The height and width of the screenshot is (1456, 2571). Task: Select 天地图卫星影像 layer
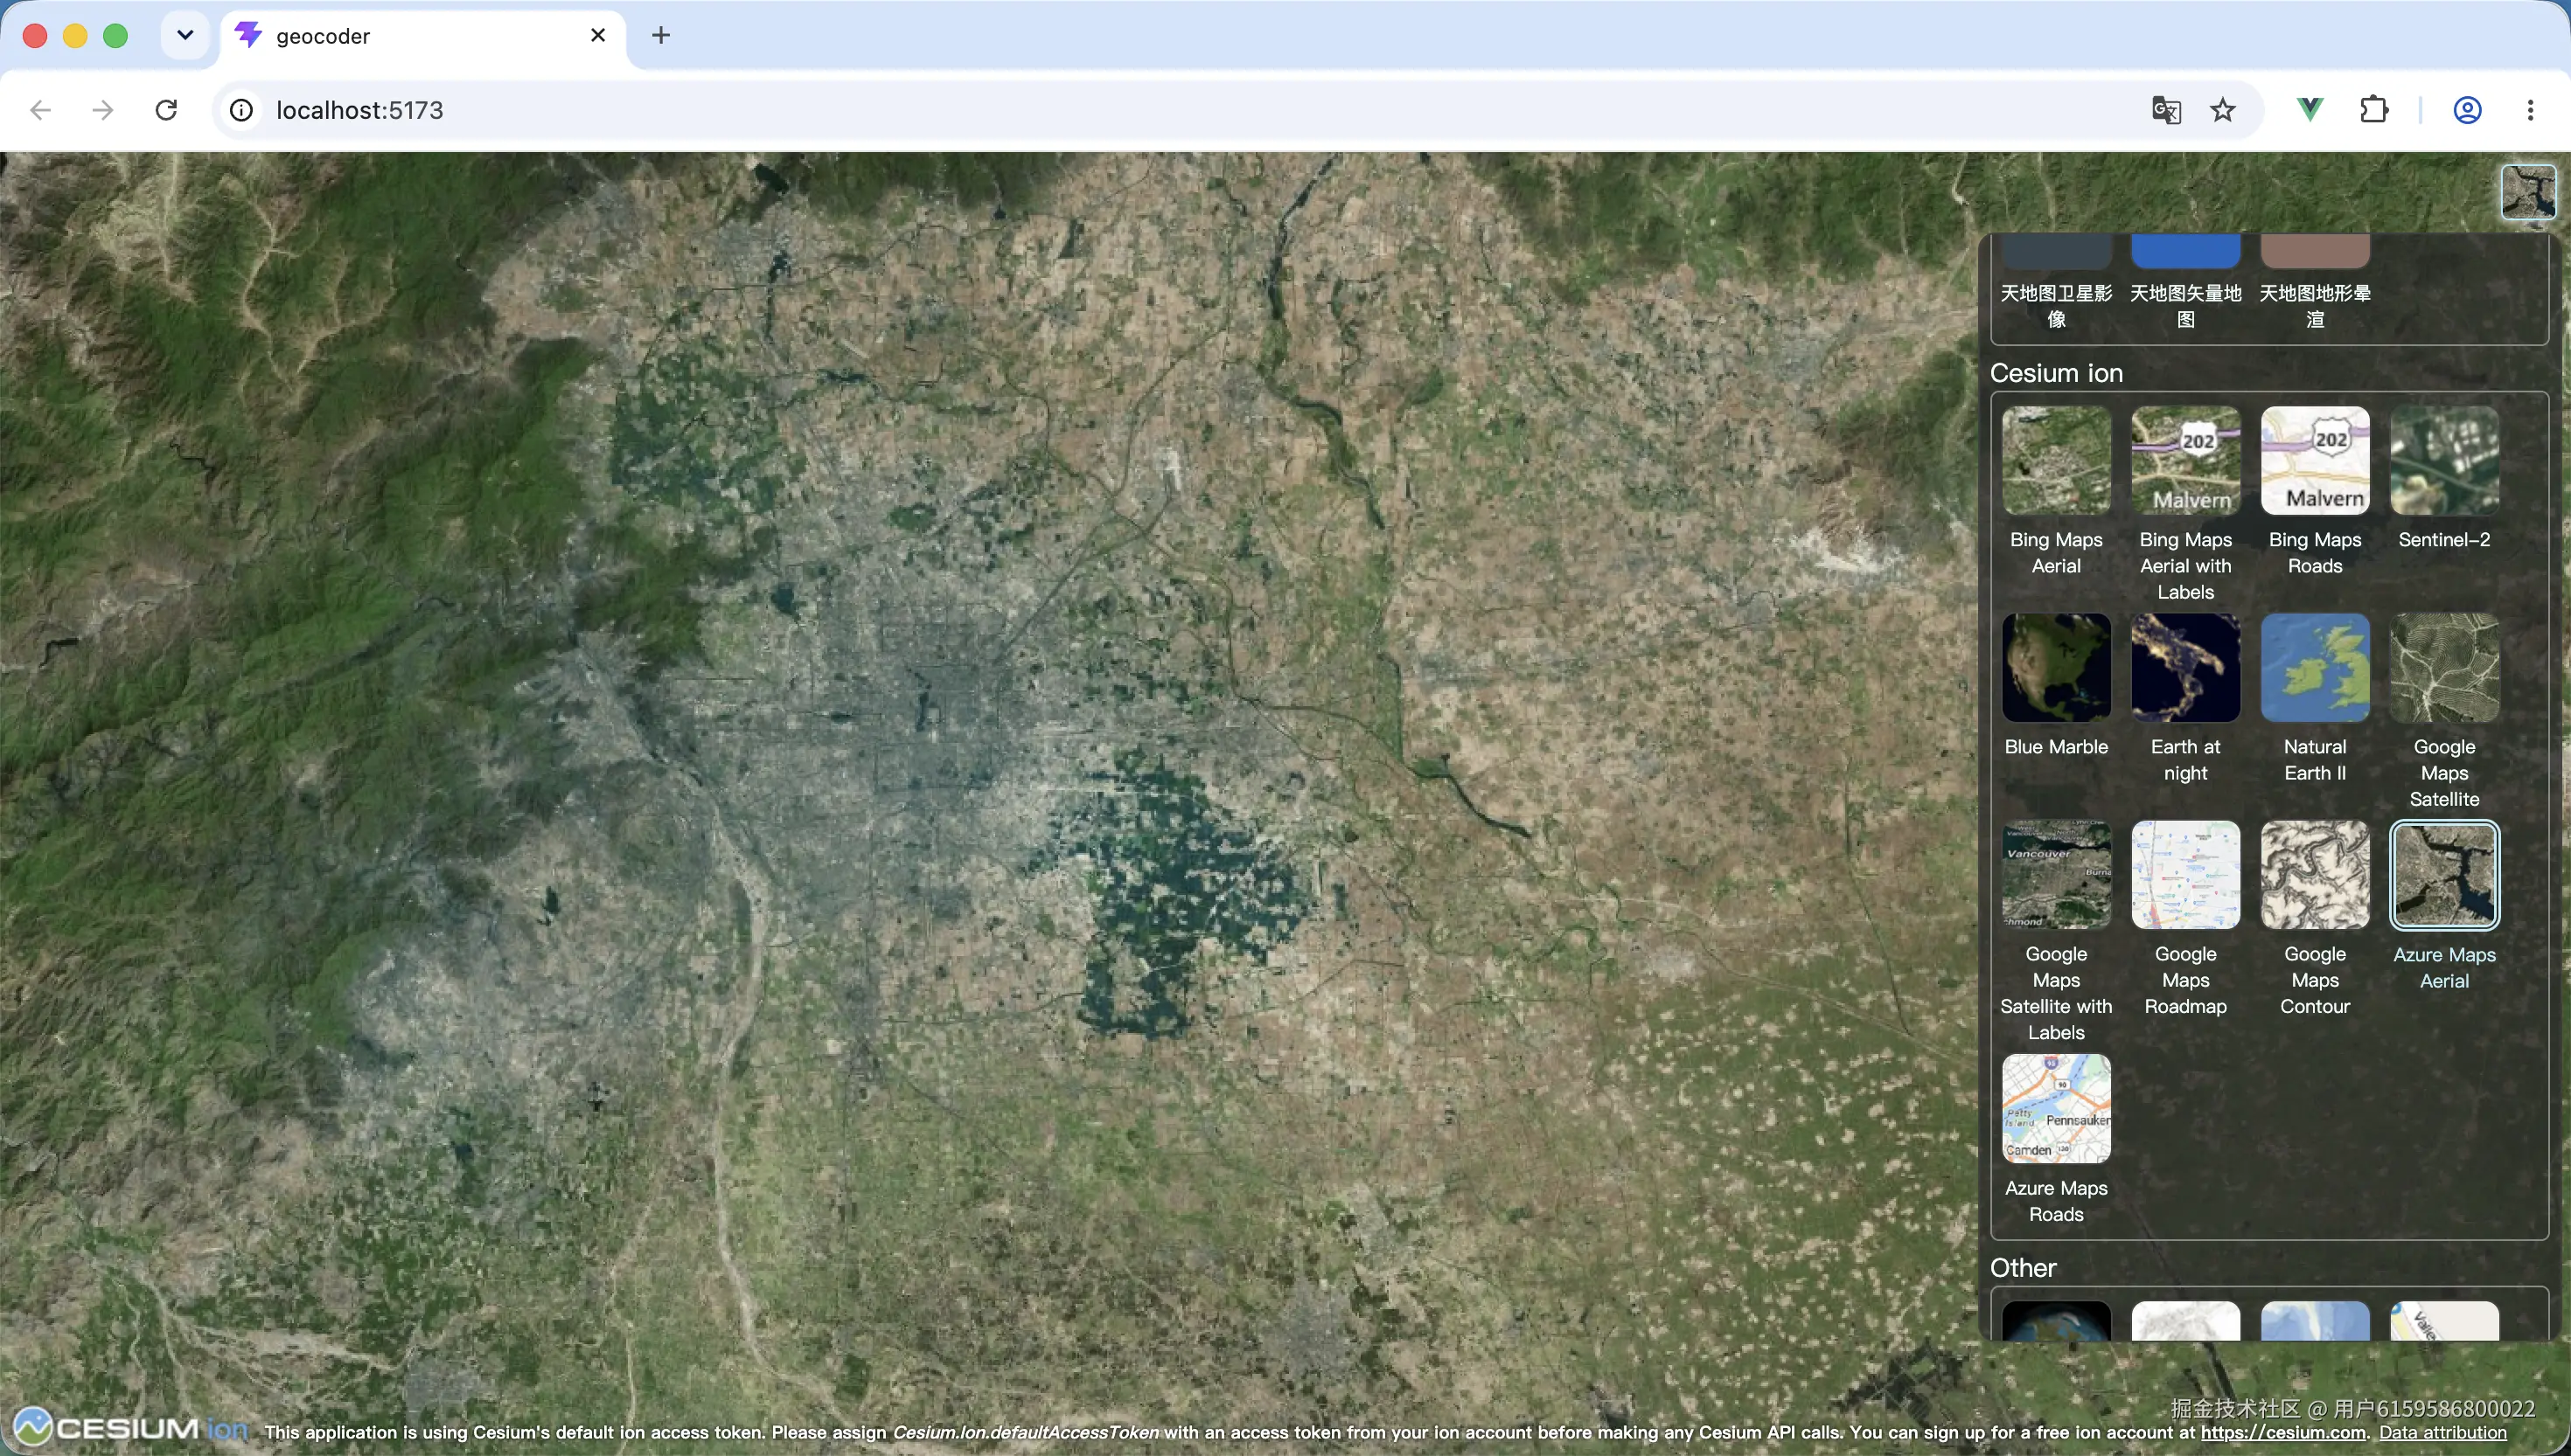coord(2056,252)
